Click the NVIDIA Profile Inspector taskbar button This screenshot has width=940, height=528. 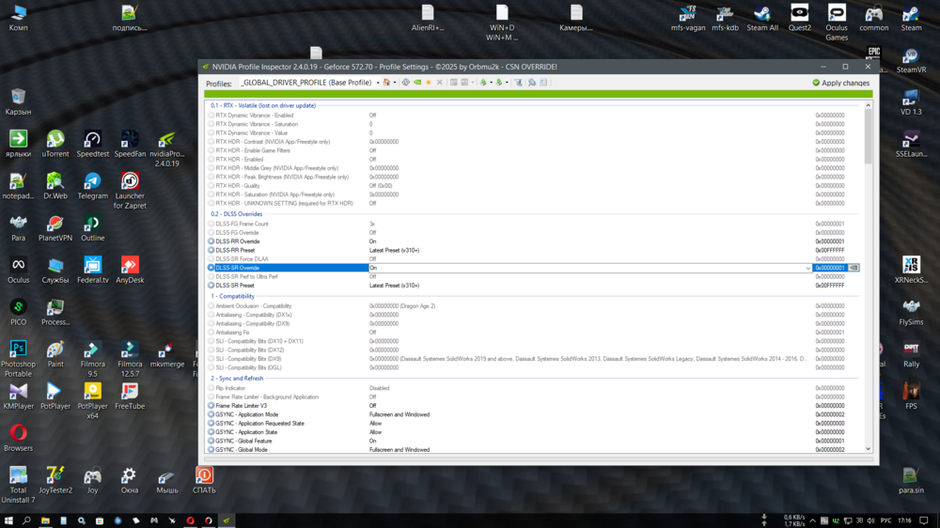pos(227,520)
